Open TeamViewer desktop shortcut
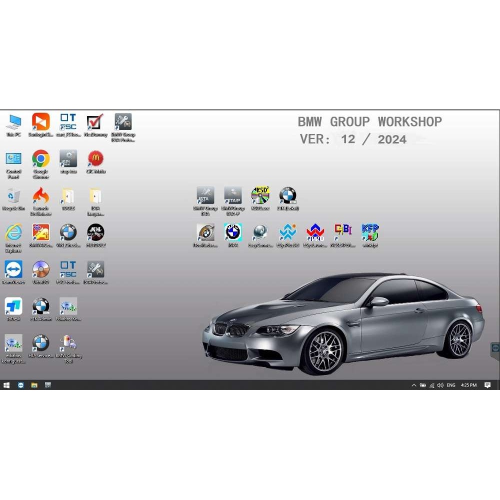This screenshot has height=500, width=500. 13,272
